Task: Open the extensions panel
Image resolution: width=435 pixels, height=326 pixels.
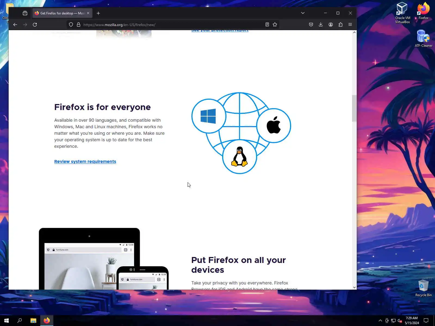Action: pyautogui.click(x=340, y=25)
